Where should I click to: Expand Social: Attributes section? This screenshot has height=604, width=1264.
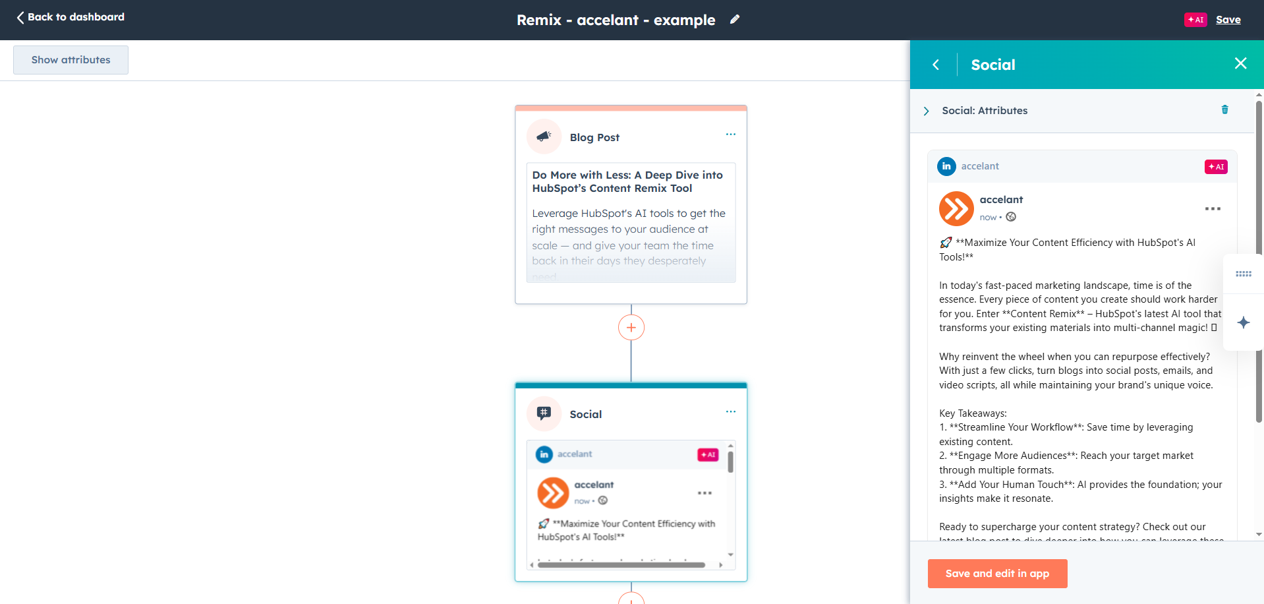click(x=927, y=111)
